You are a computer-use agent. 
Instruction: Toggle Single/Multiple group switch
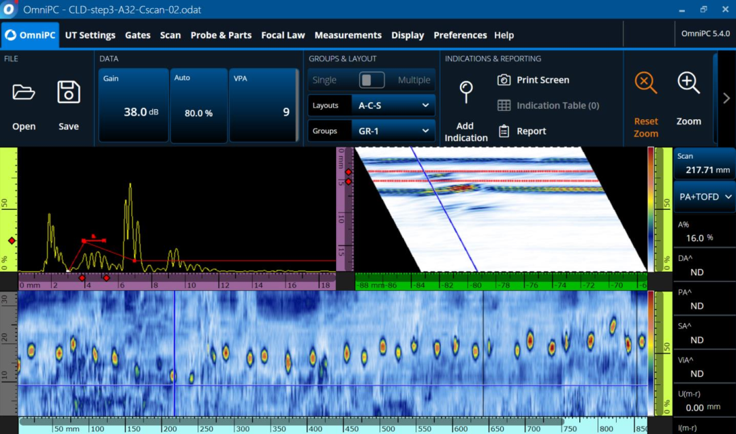(x=372, y=80)
